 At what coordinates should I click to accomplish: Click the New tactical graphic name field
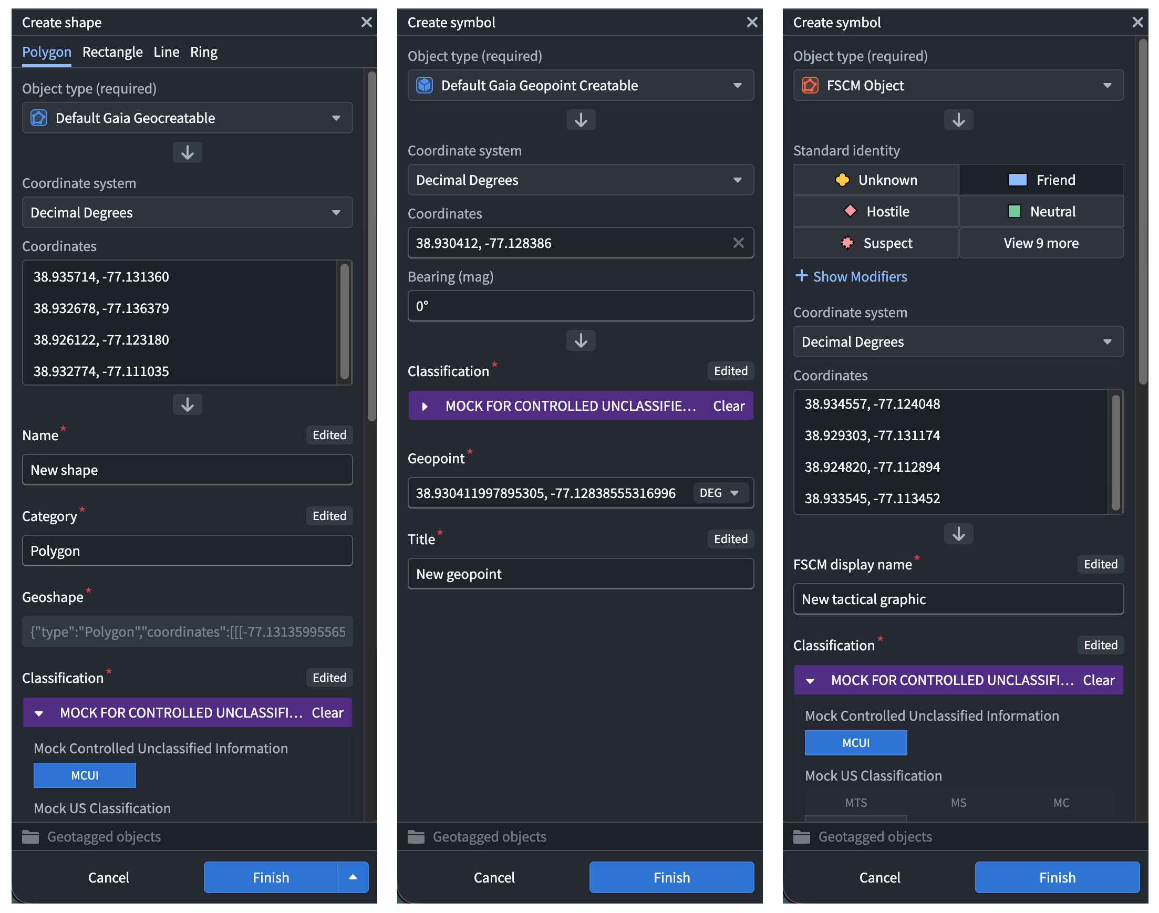point(958,599)
